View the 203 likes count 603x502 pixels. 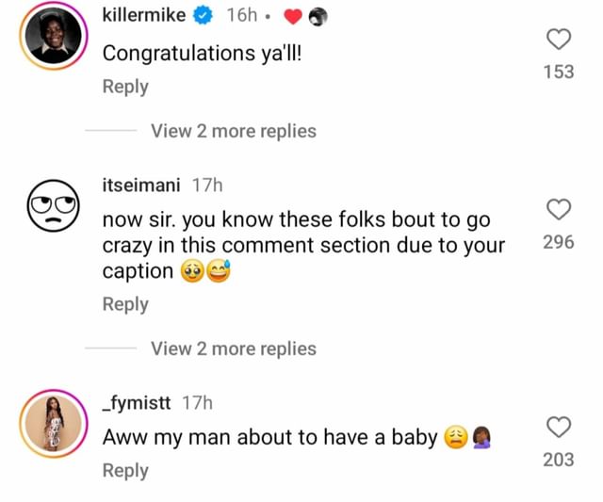tap(559, 460)
